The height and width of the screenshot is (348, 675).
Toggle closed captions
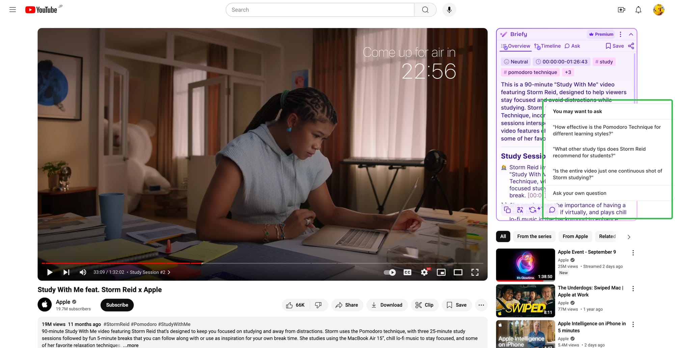coord(407,272)
